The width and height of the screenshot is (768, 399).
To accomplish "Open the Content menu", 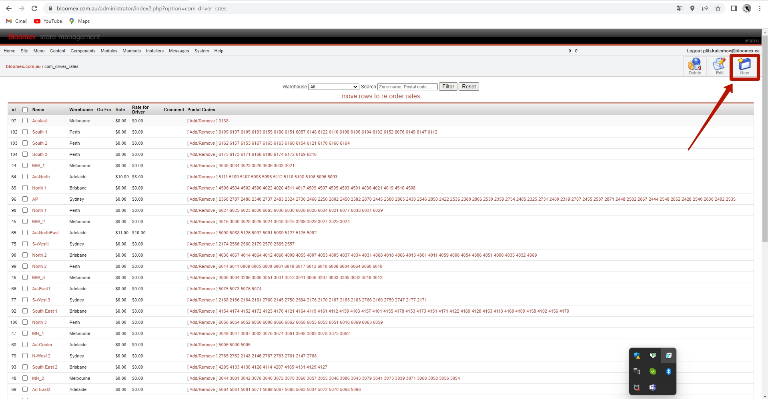I will coord(58,51).
